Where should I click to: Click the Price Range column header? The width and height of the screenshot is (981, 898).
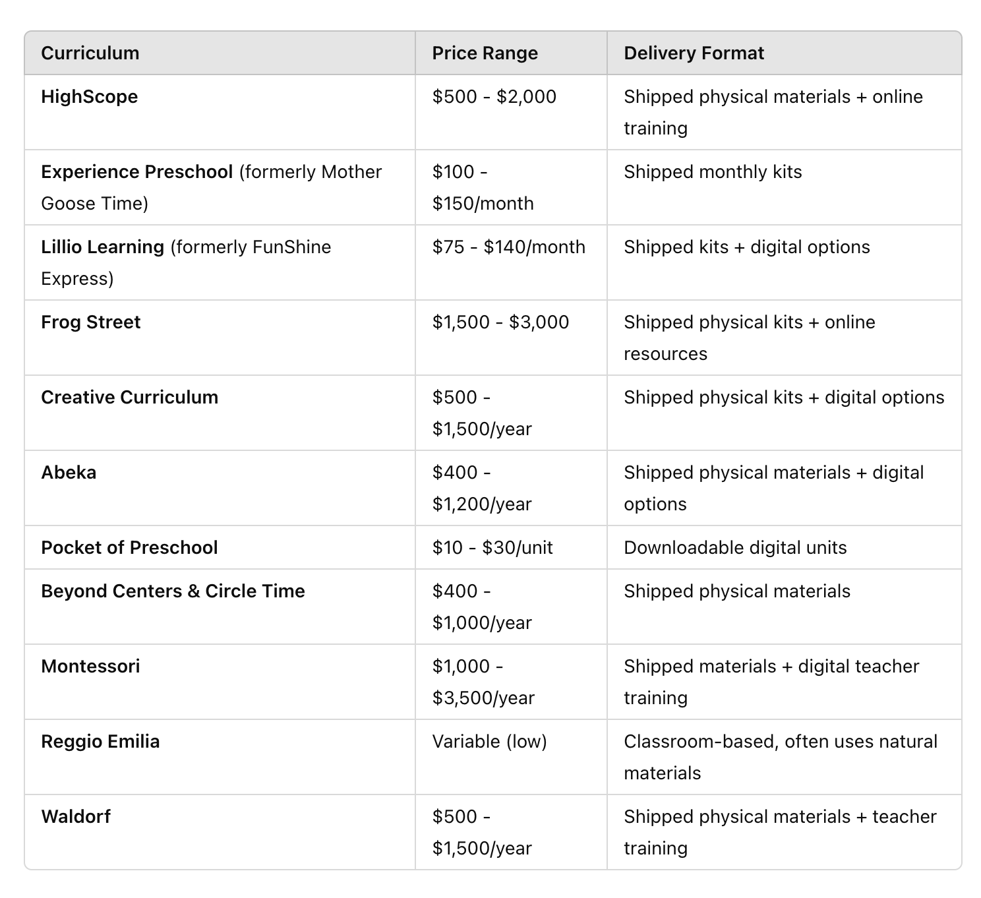click(485, 53)
